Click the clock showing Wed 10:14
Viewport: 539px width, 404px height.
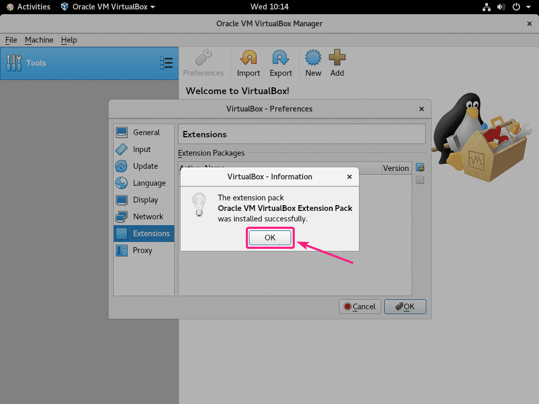[x=269, y=6]
